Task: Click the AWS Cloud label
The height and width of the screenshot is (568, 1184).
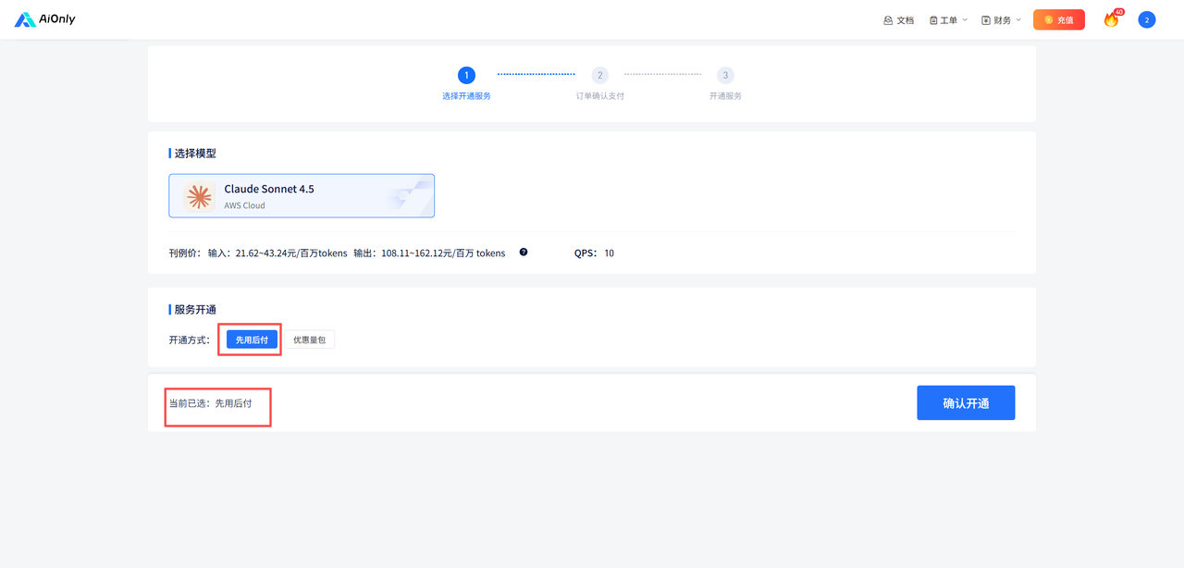Action: (244, 205)
